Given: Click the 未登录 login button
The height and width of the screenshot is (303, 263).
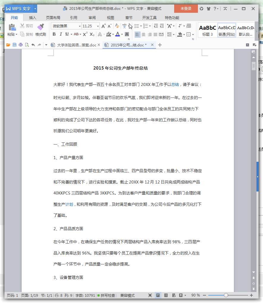Looking at the screenshot, I should 186,9.
